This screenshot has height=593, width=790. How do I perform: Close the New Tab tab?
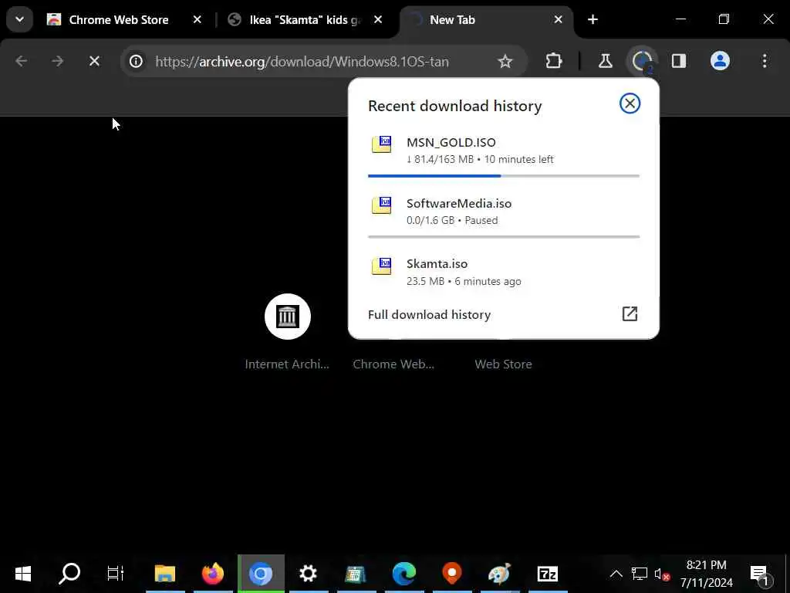[x=559, y=19]
